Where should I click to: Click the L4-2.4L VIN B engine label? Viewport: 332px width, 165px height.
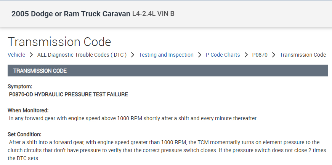click(153, 14)
